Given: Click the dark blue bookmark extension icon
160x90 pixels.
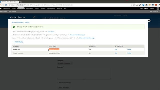Looking at the screenshot, I should 153,5.
